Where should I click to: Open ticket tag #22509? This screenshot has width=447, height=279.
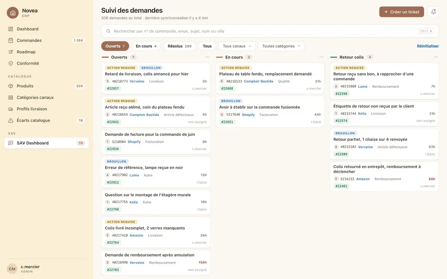tap(341, 154)
